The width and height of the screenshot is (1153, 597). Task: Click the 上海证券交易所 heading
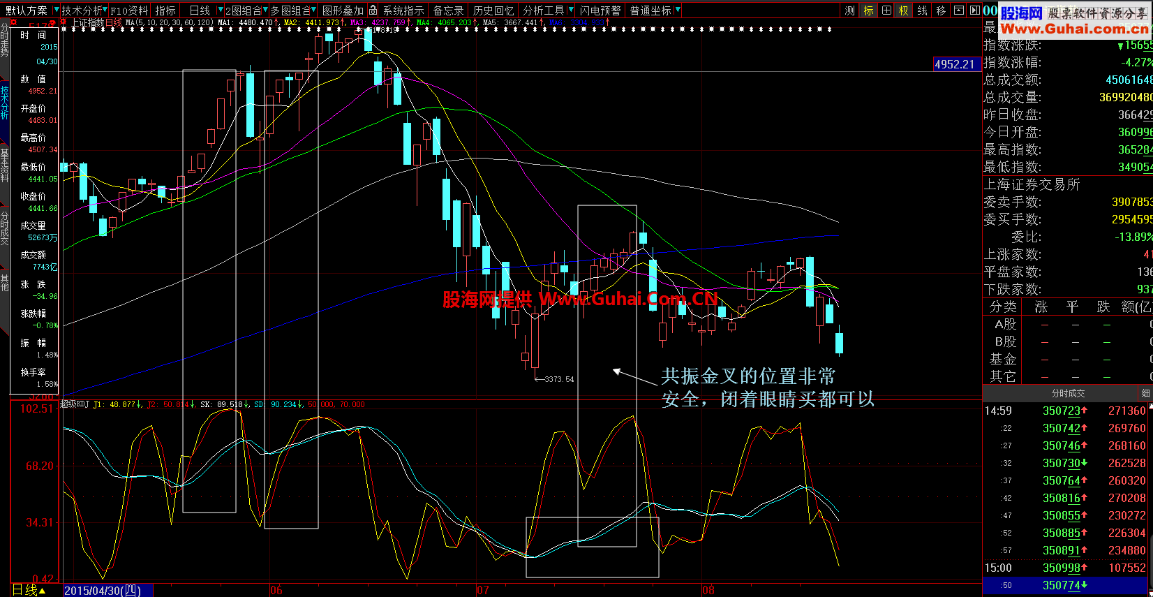pos(1032,184)
